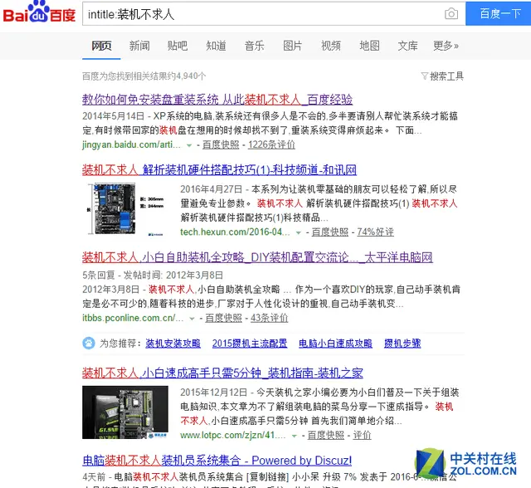Click the filter icon next to 搜索工具

coord(424,76)
